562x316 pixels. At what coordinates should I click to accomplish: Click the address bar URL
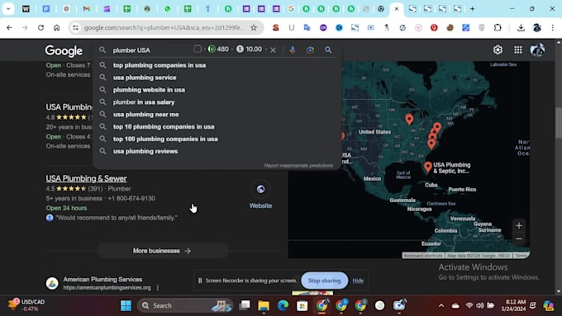point(164,27)
